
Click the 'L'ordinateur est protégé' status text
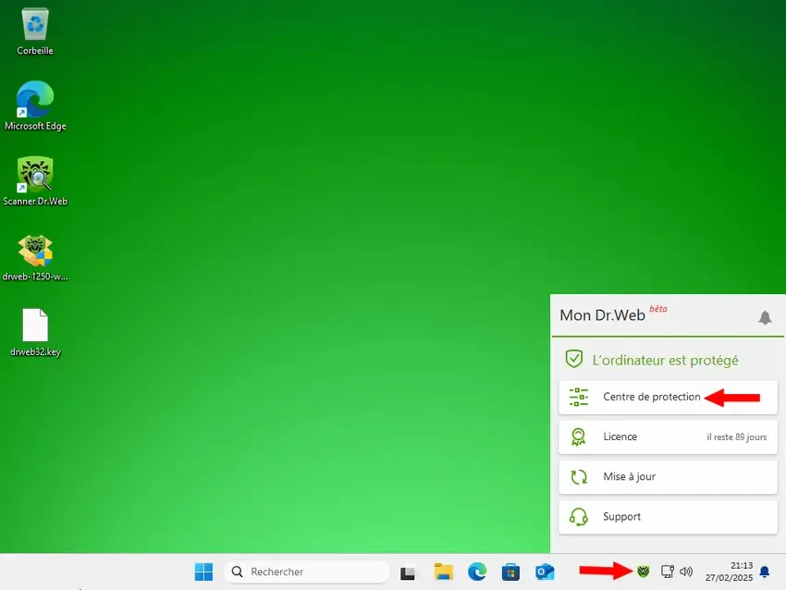[x=665, y=361]
